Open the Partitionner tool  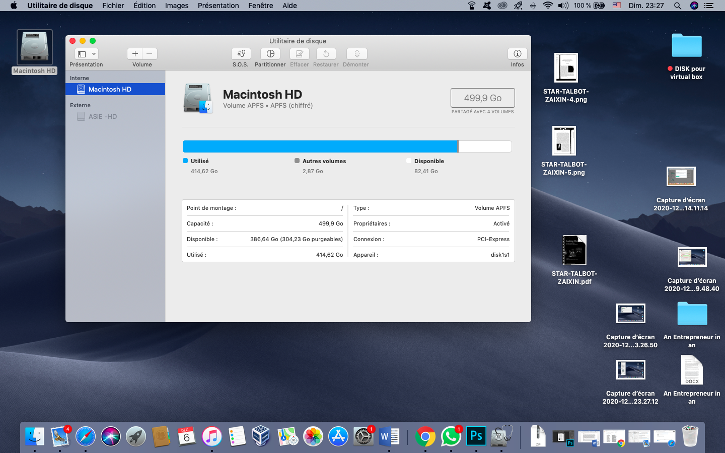[x=270, y=54]
